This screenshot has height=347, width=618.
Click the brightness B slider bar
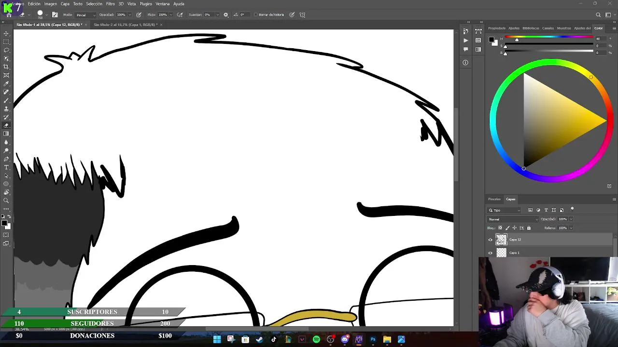(548, 51)
